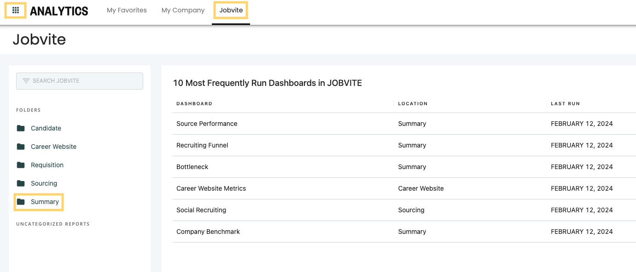Screen dimensions: 636x272
Task: Click Sourcing location in Social Recruiting row
Action: point(411,210)
